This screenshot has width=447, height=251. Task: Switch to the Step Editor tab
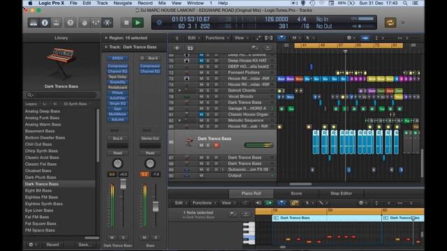(x=342, y=194)
